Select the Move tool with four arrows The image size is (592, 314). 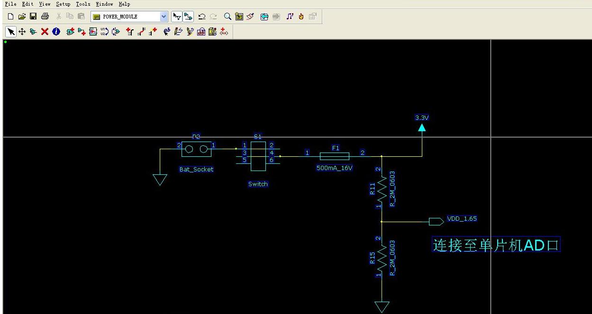(x=22, y=32)
